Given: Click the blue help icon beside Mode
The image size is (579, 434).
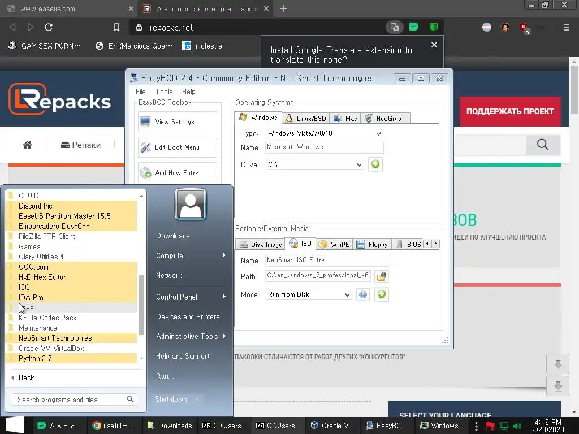Looking at the screenshot, I should (x=363, y=294).
